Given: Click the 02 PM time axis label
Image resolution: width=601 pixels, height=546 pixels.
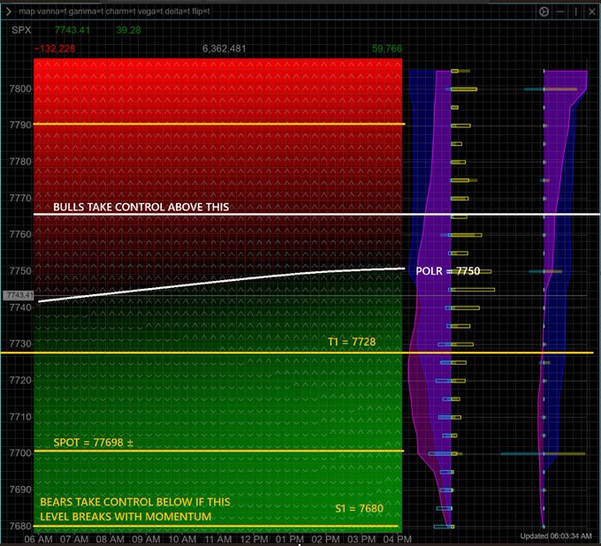Looking at the screenshot, I should click(325, 540).
